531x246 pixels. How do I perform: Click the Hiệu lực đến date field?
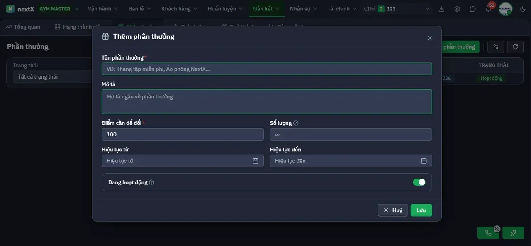point(351,161)
